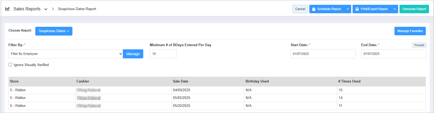Viewport: 434px width, 113px height.
Task: Click the printer icon on Print/Export Report
Action: [x=357, y=9]
